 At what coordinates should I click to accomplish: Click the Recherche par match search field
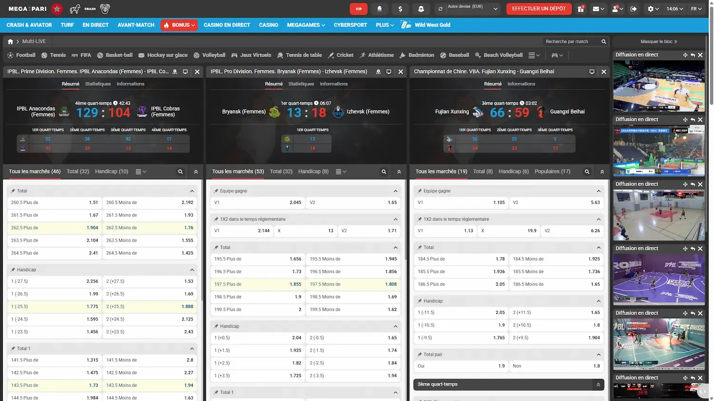[x=571, y=41]
